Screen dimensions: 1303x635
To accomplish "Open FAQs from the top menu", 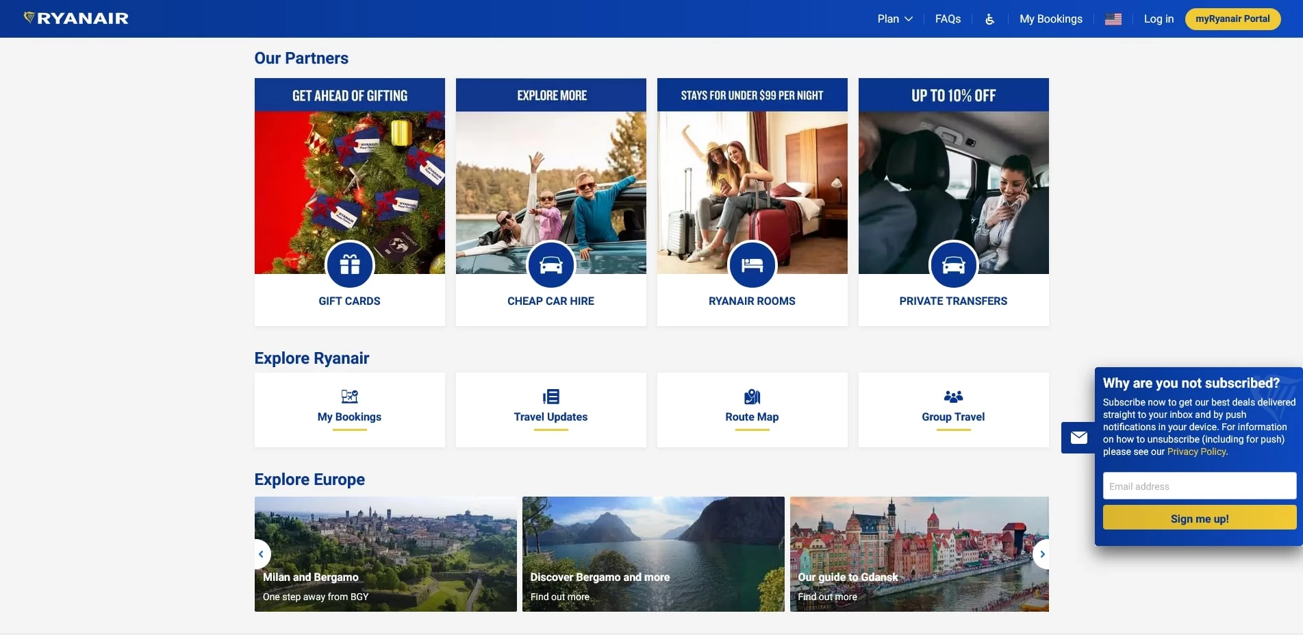I will coord(948,19).
